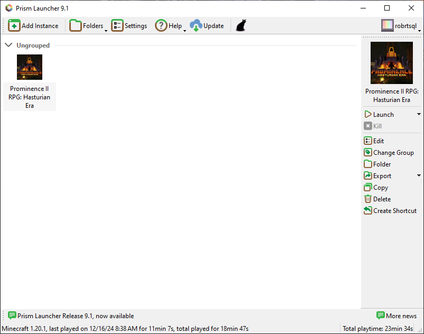This screenshot has height=334, width=424.
Task: Open the Launch dropdown arrow
Action: (419, 115)
